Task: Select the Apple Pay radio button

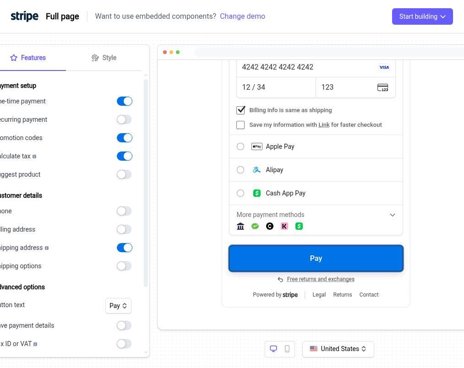Action: click(x=240, y=146)
